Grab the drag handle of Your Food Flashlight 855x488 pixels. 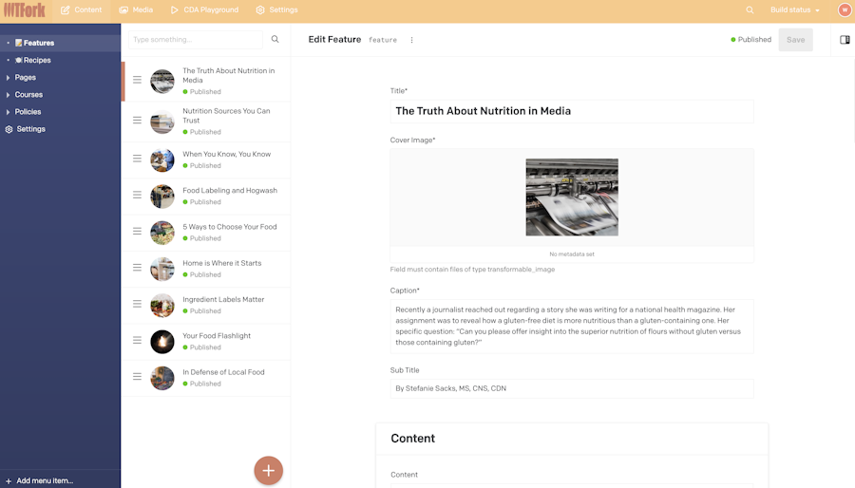coord(137,341)
